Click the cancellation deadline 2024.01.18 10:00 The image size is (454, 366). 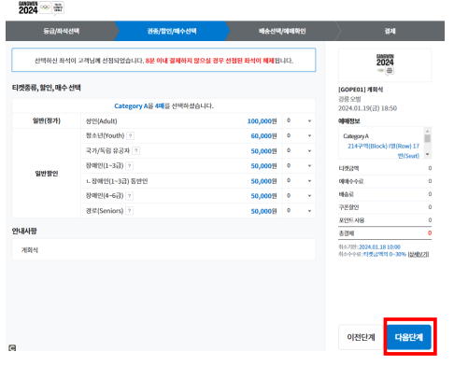[379, 246]
